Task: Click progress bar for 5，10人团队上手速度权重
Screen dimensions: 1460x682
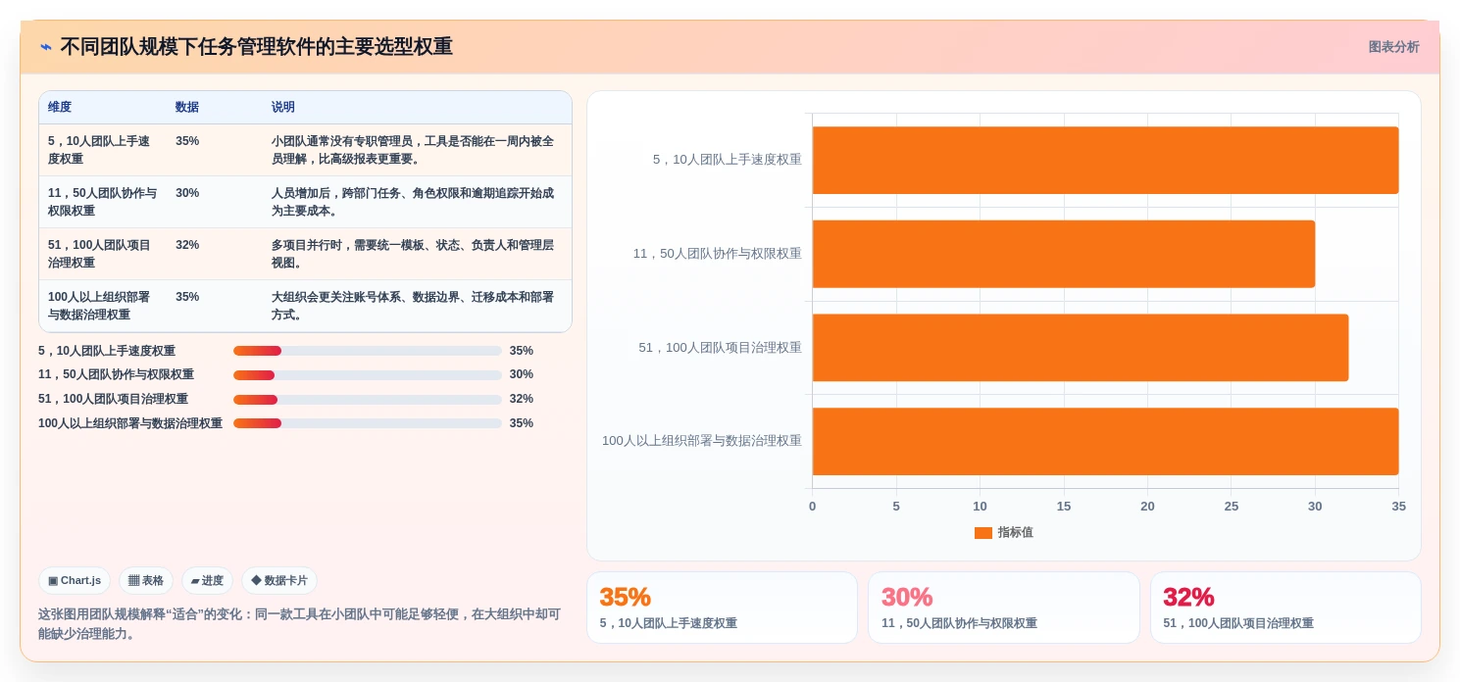Action: pyautogui.click(x=368, y=351)
